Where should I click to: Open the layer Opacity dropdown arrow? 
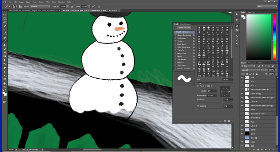(276, 70)
